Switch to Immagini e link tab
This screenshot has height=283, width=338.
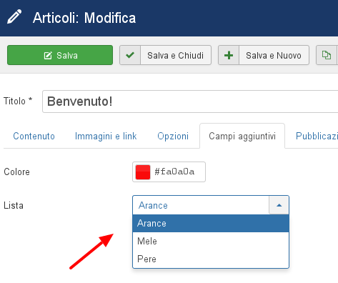pos(106,136)
